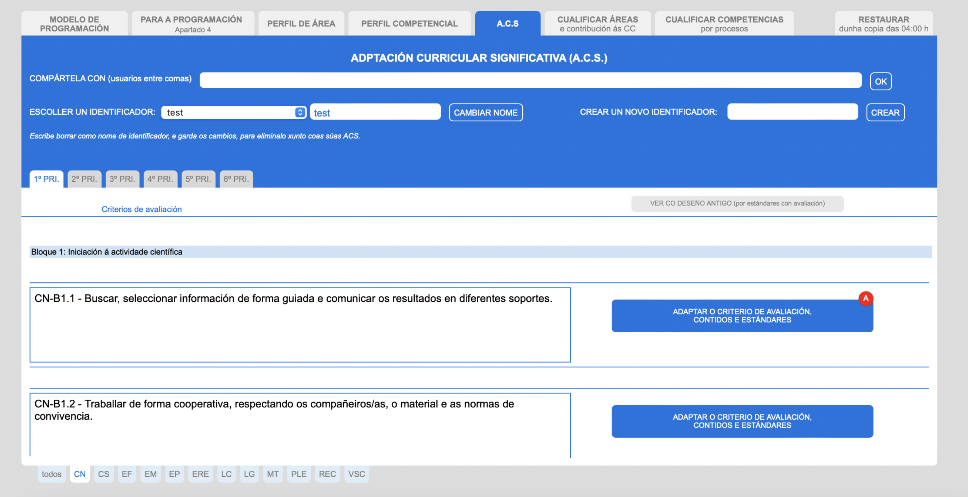
Task: Select the REC subject tab
Action: click(x=327, y=474)
